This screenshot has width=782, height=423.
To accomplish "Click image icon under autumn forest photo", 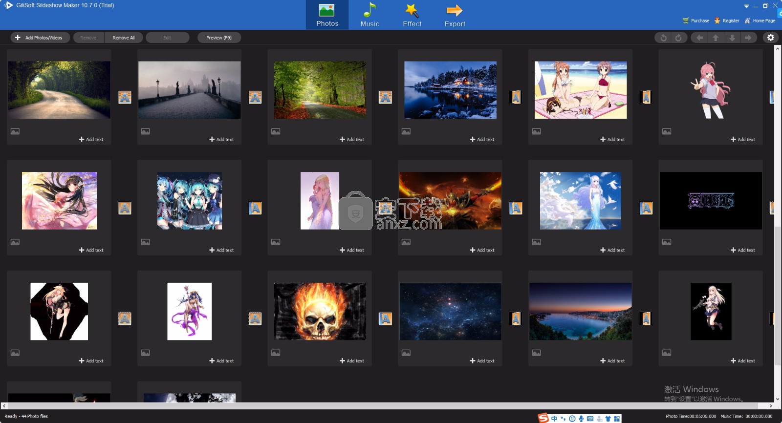I will click(x=276, y=131).
